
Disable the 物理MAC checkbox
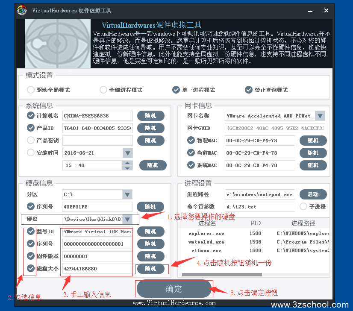(x=191, y=140)
